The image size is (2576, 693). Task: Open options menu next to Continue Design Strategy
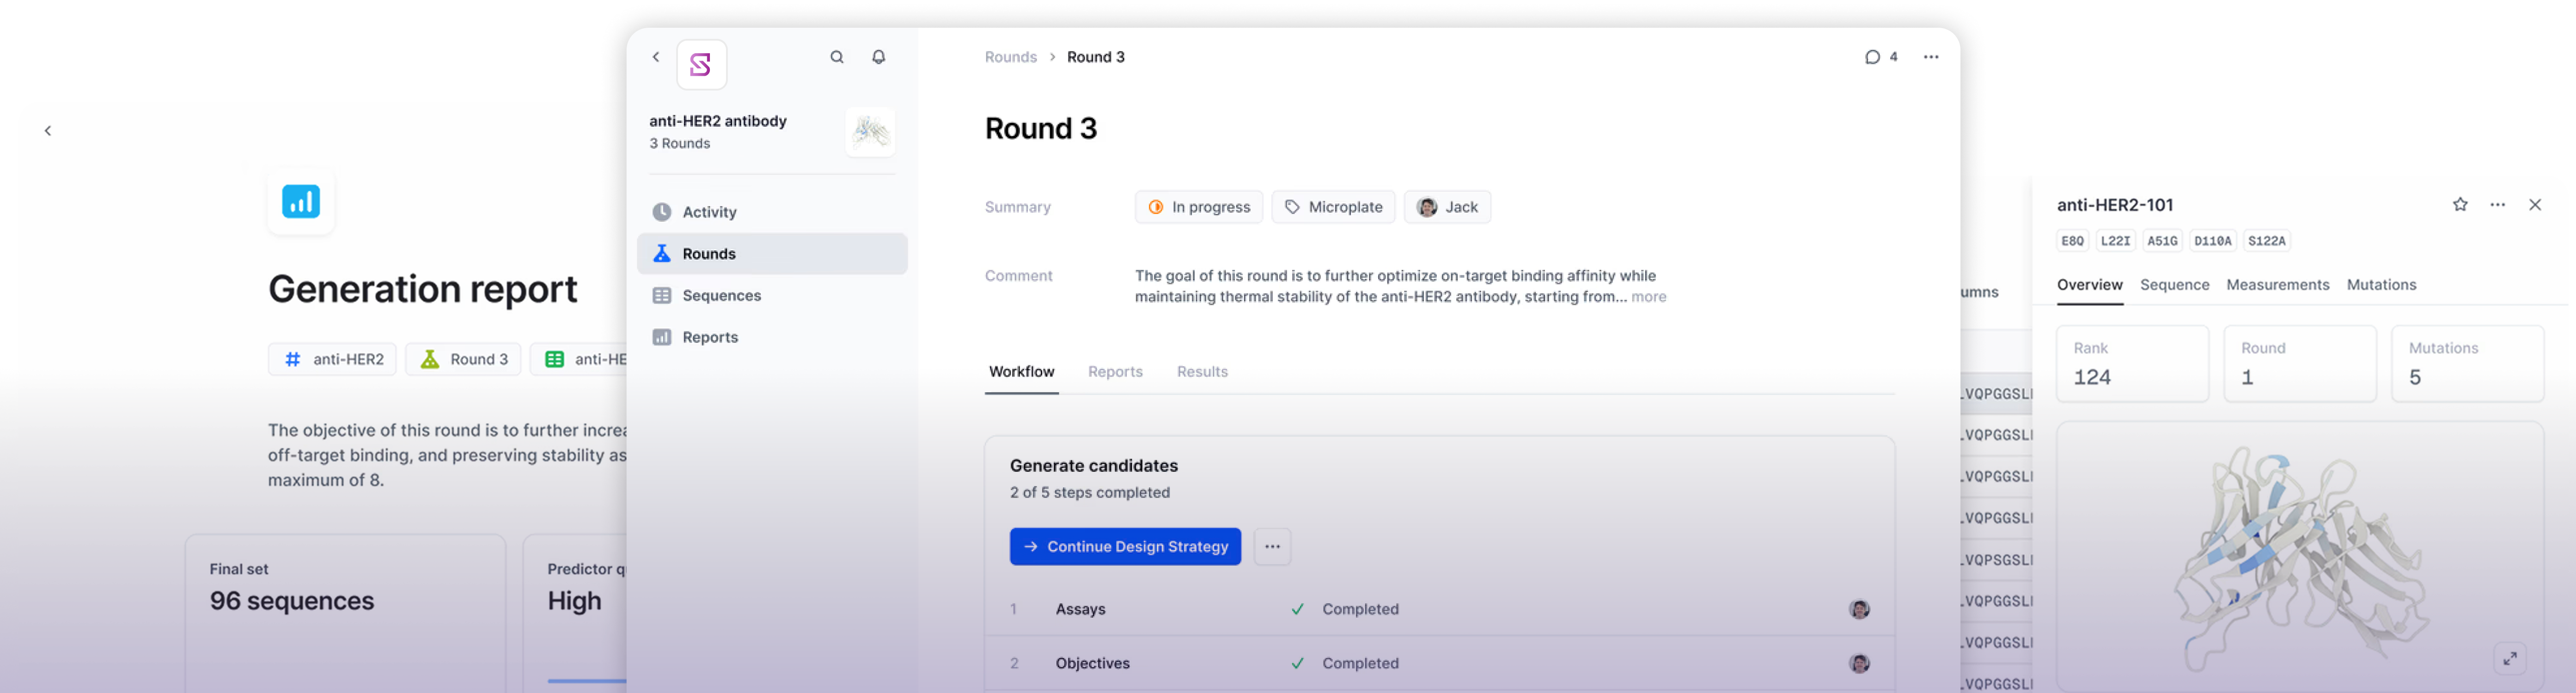[x=1272, y=546]
